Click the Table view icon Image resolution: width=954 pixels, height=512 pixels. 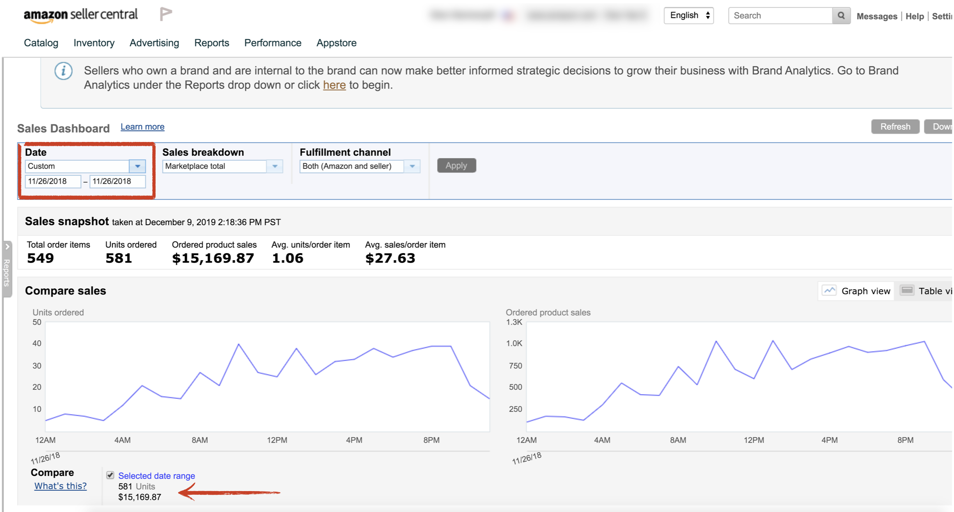907,290
